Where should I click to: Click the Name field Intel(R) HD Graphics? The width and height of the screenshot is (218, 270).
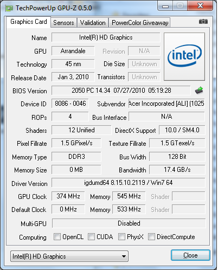(106, 37)
